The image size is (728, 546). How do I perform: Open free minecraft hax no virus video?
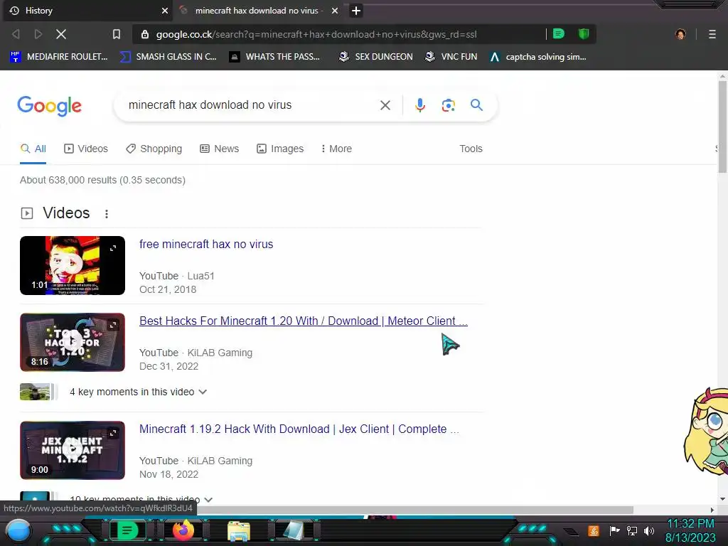206,245
